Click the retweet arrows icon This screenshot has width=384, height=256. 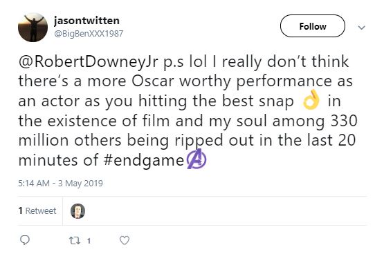(x=75, y=241)
